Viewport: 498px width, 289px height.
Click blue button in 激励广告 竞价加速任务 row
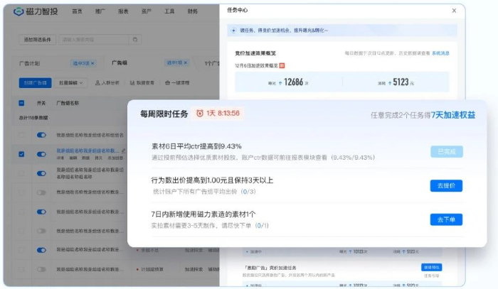pyautogui.click(x=432, y=267)
